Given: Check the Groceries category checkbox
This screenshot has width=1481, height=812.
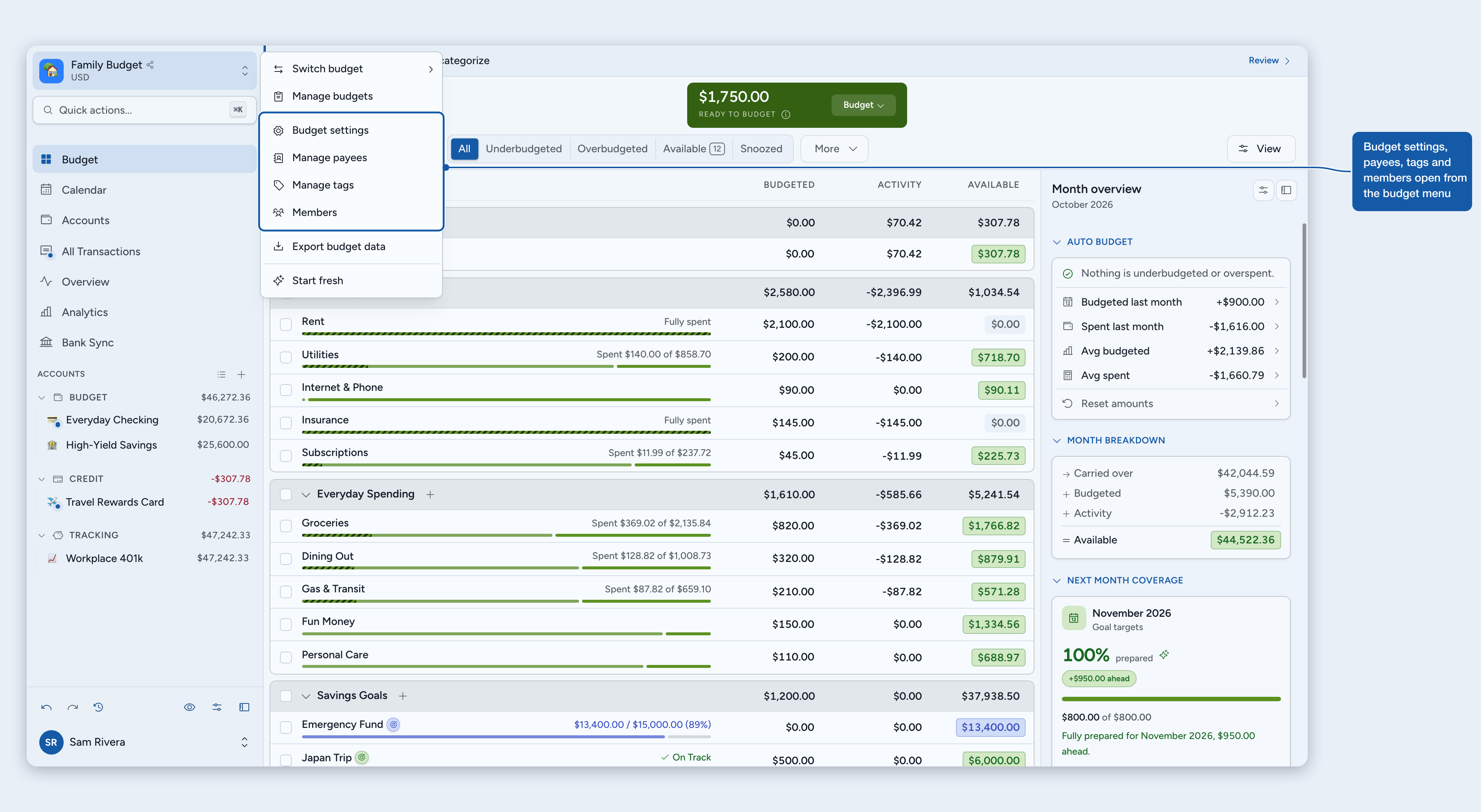Looking at the screenshot, I should coord(286,526).
